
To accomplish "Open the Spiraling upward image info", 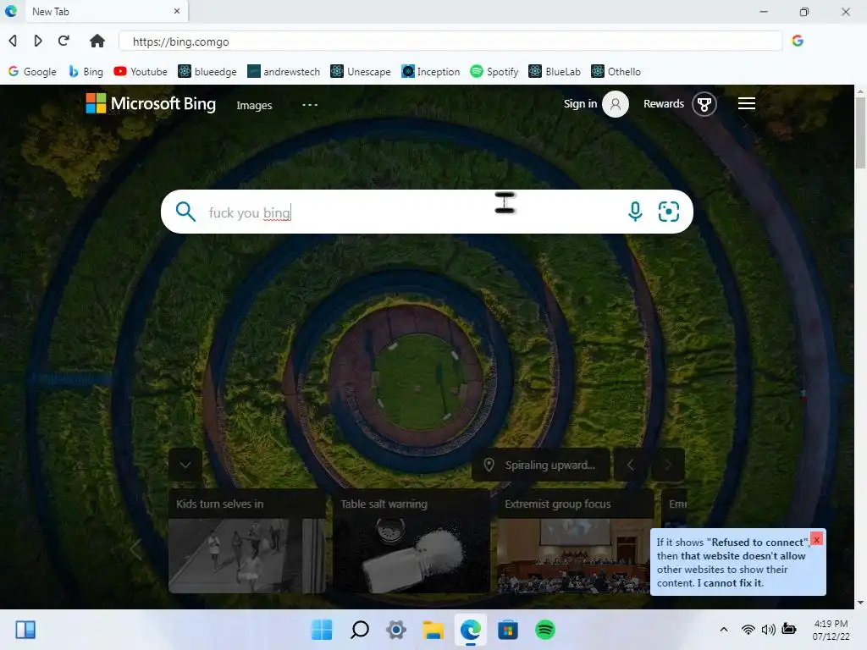I will point(541,465).
